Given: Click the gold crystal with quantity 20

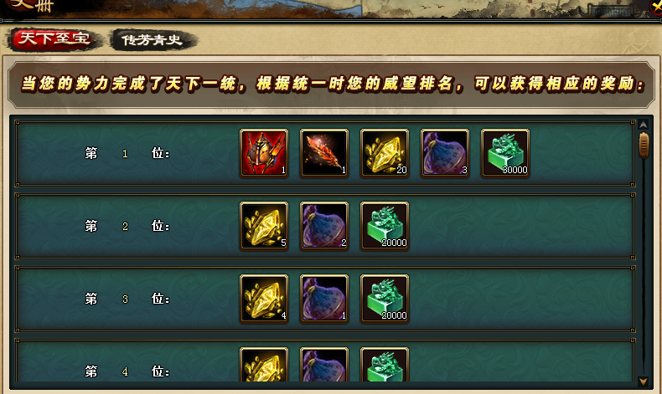Looking at the screenshot, I should pos(385,153).
